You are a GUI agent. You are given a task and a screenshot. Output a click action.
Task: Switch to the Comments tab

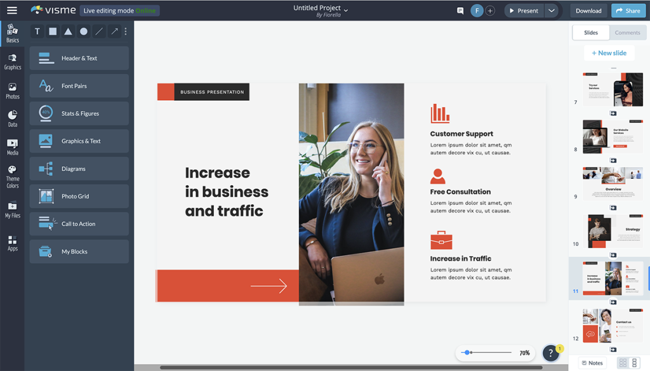(627, 32)
